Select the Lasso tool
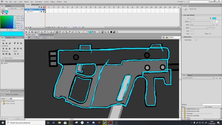Viewport: 222px width, 125px height. 39,32
